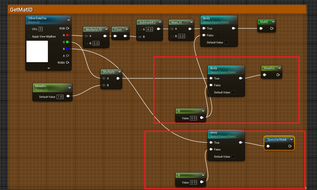The width and height of the screenshot is (317, 190).
Task: Select the RGBA output pin on OtherDataTex
Action: coord(68,62)
